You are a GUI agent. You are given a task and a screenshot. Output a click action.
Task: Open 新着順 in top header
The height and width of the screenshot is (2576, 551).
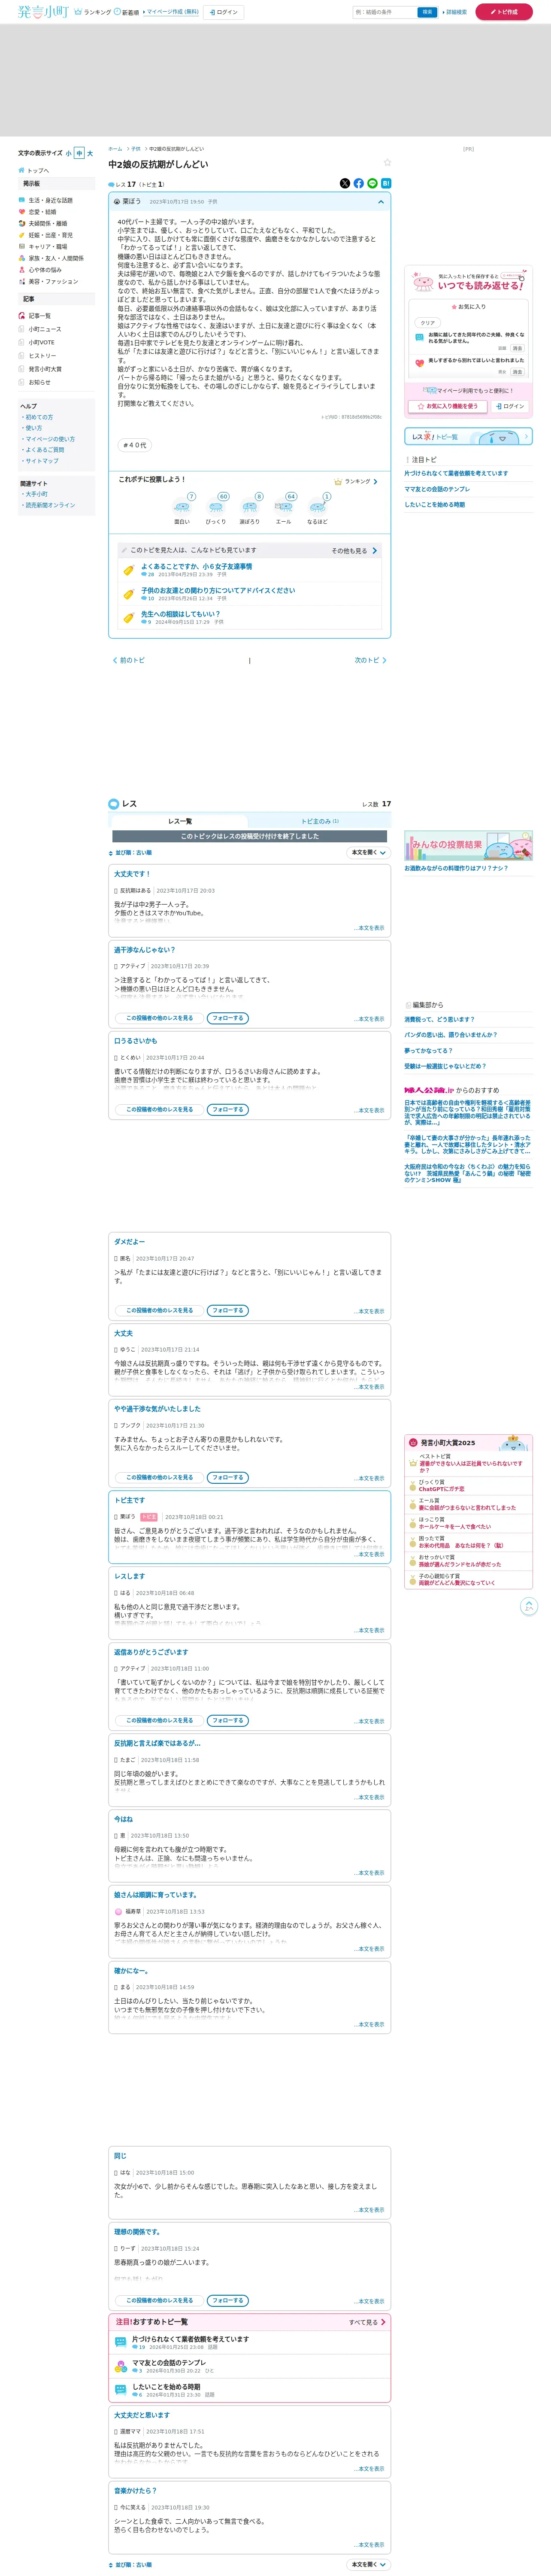[x=127, y=12]
